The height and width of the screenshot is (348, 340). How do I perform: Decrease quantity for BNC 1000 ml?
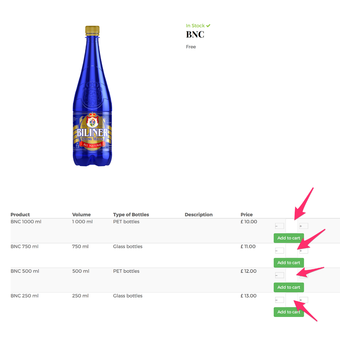(x=279, y=226)
